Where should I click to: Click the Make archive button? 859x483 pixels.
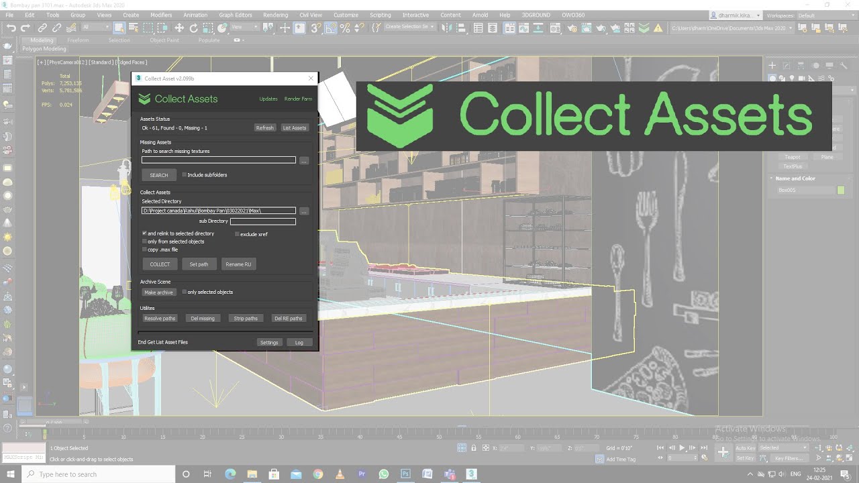(158, 292)
